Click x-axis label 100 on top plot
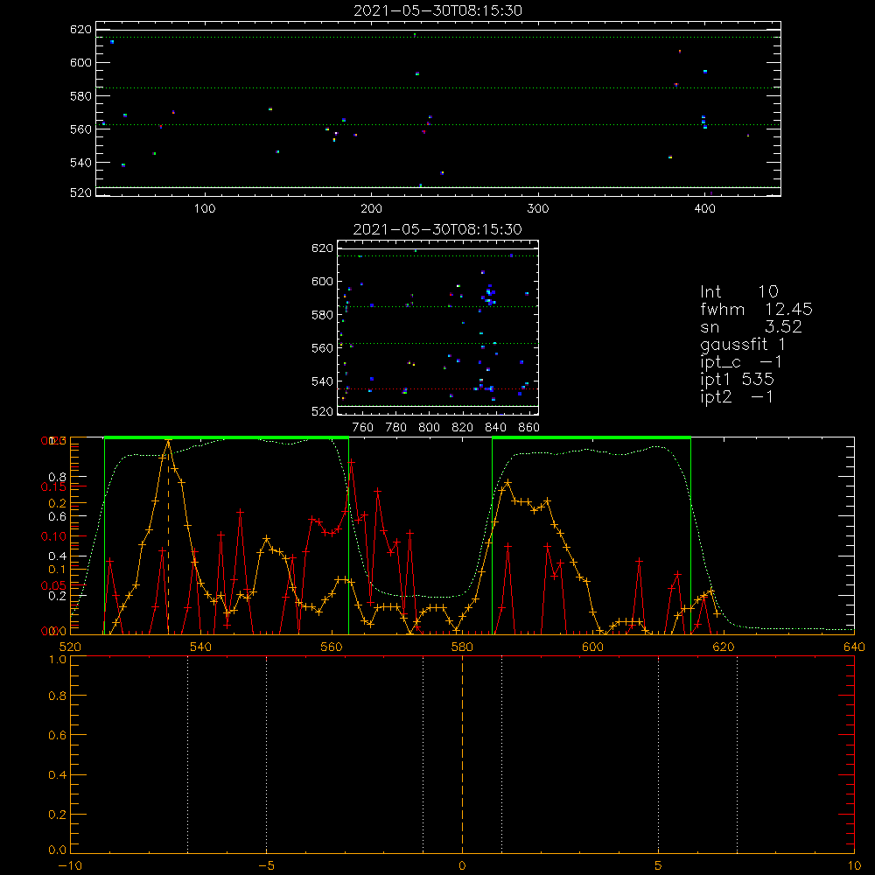 tap(205, 209)
